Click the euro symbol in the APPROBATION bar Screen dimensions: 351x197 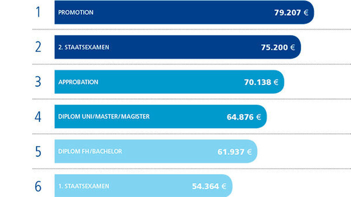coord(276,82)
